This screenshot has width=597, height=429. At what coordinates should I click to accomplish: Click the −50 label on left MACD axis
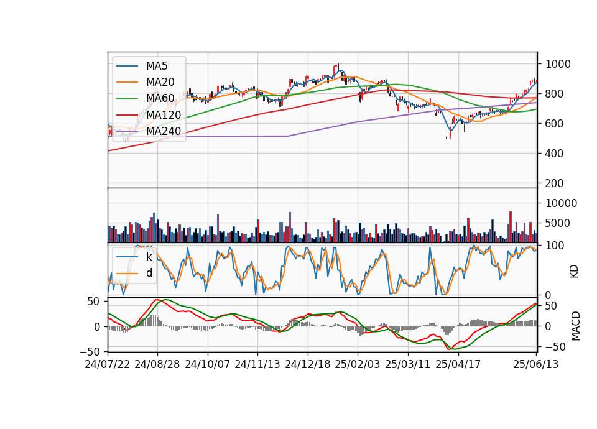(90, 351)
